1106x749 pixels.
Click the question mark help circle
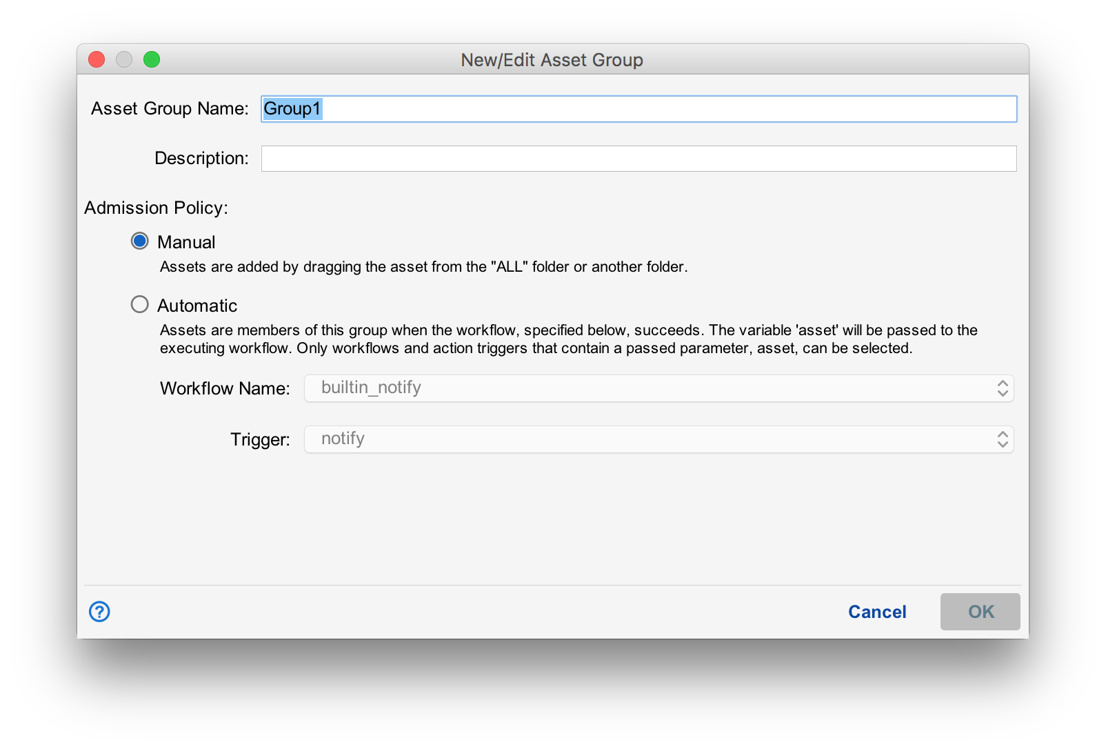(99, 611)
